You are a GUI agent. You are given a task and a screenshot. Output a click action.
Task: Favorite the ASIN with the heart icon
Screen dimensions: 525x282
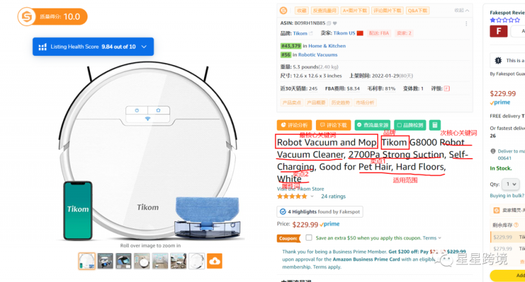pos(335,23)
